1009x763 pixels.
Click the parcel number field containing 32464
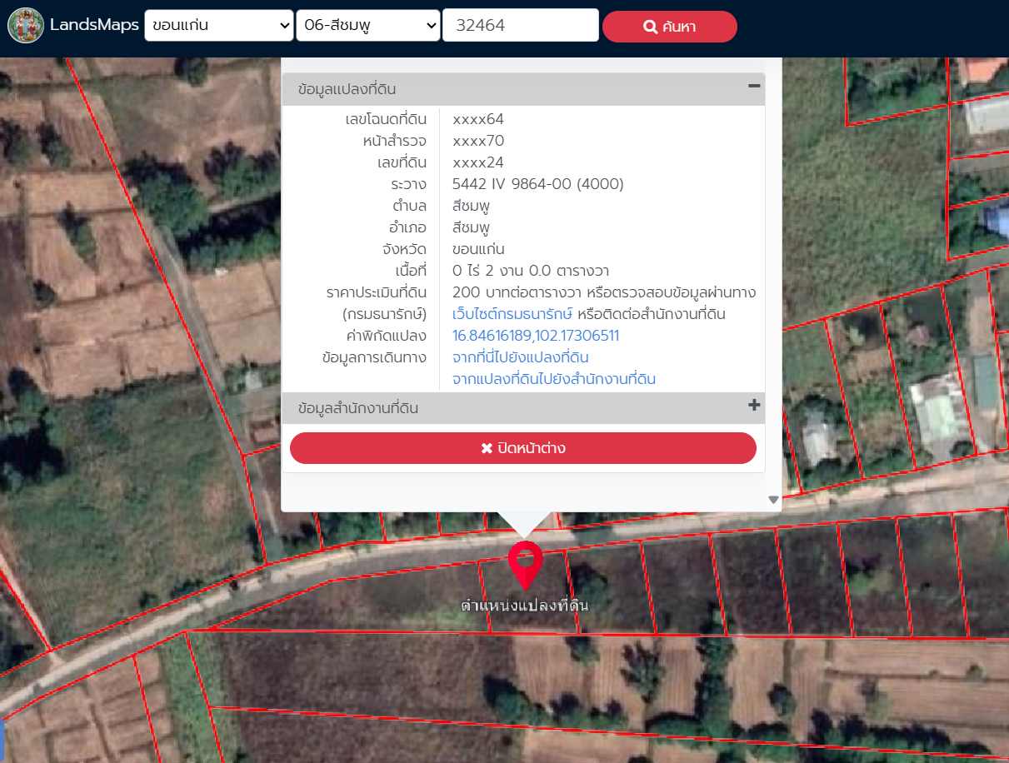tap(521, 25)
